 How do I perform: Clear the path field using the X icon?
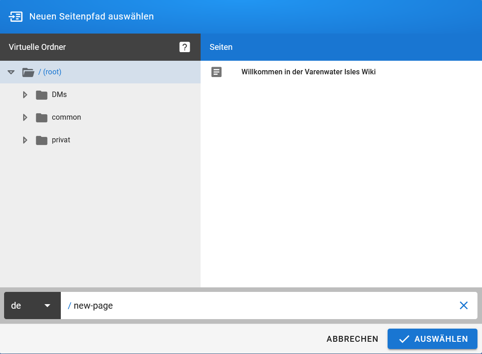[x=463, y=305]
